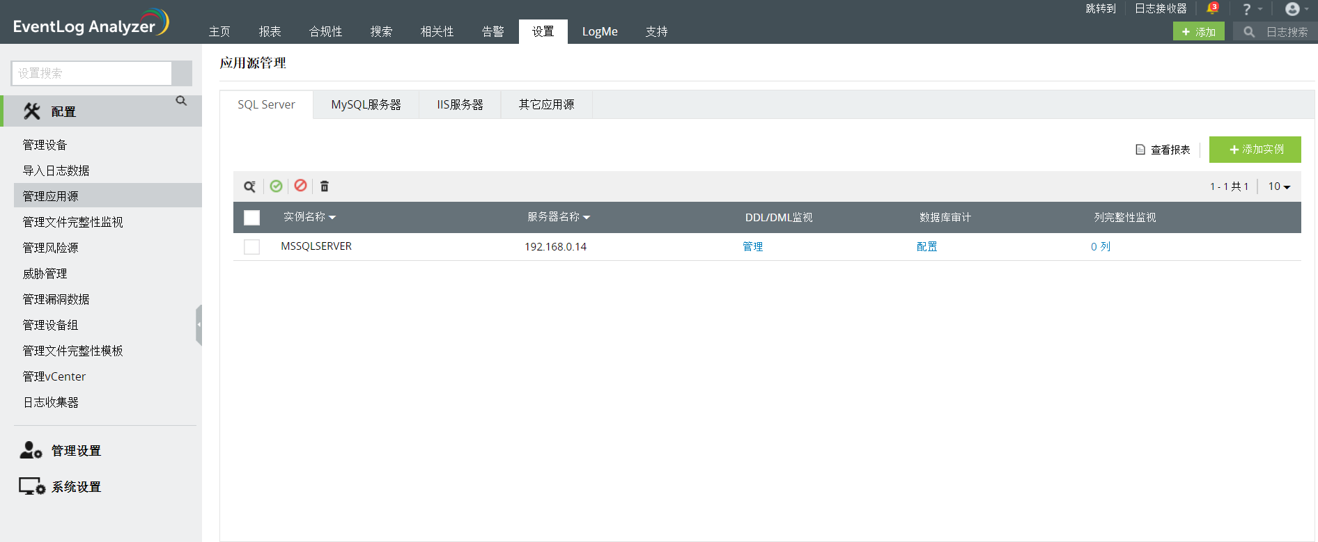Viewport: 1318px width, 542px height.
Task: Click the settings search button beside 设置搜索
Action: [182, 73]
